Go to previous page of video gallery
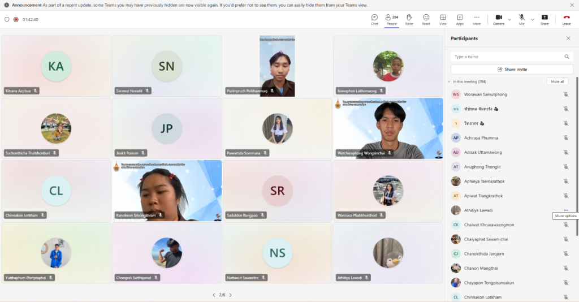579x302 pixels. (214, 295)
